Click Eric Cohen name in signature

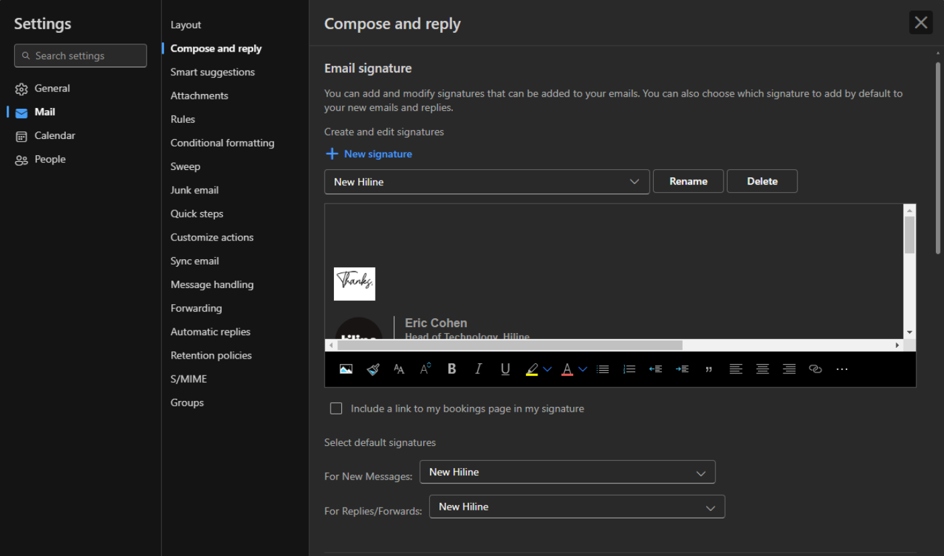[436, 323]
